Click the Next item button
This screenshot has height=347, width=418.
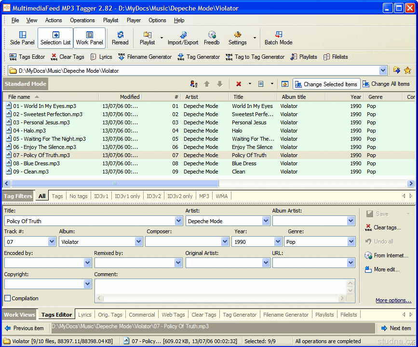[x=396, y=328]
